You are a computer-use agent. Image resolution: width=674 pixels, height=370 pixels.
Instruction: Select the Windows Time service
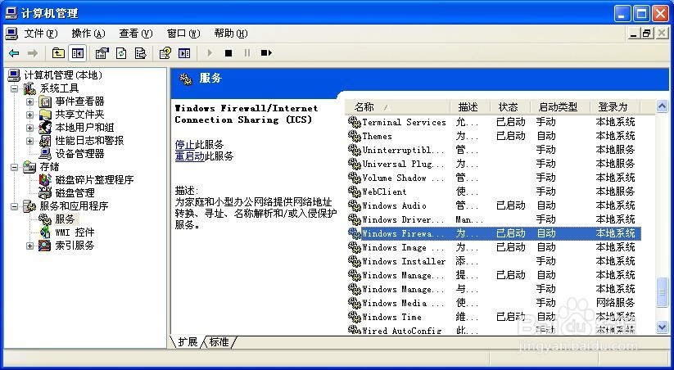pyautogui.click(x=495, y=317)
